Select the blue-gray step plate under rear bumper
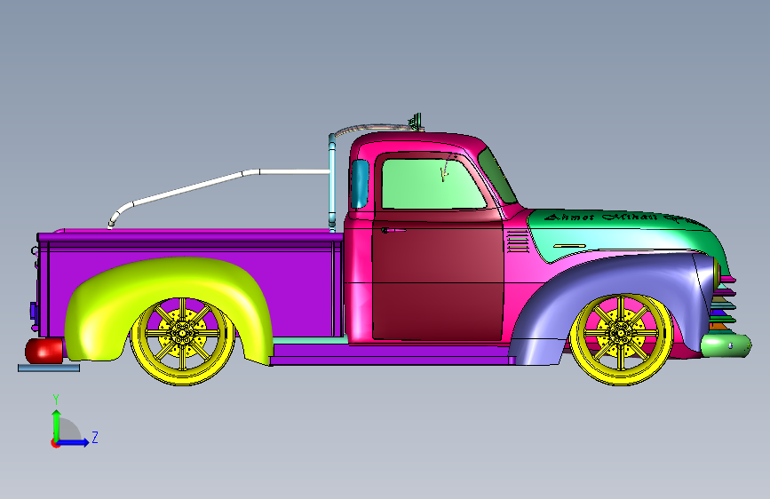The width and height of the screenshot is (770, 499). pos(49,368)
